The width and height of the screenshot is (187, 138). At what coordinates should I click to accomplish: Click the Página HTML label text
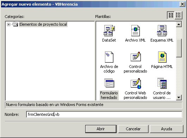(x=162, y=67)
